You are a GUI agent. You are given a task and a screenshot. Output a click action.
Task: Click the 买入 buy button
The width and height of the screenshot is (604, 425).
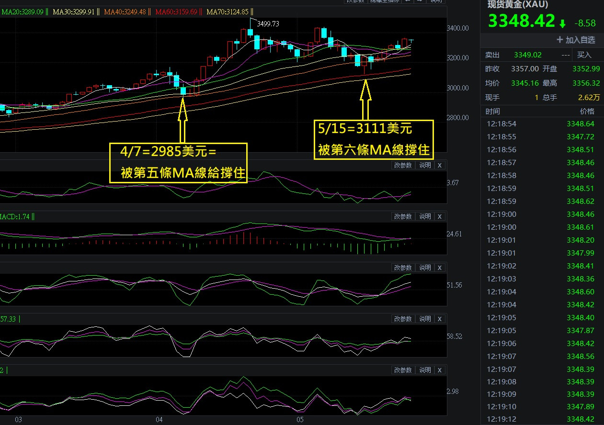coord(584,55)
